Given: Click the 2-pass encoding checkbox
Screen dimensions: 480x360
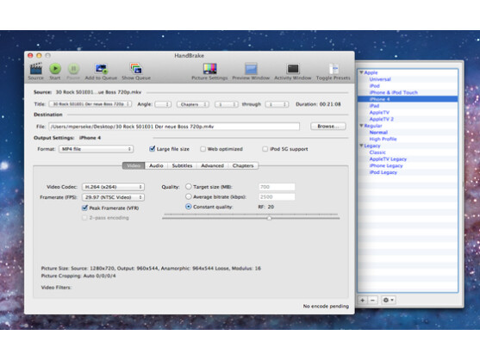Looking at the screenshot, I should 84,218.
